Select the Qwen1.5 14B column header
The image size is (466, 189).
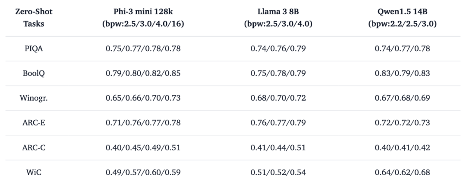pos(403,18)
